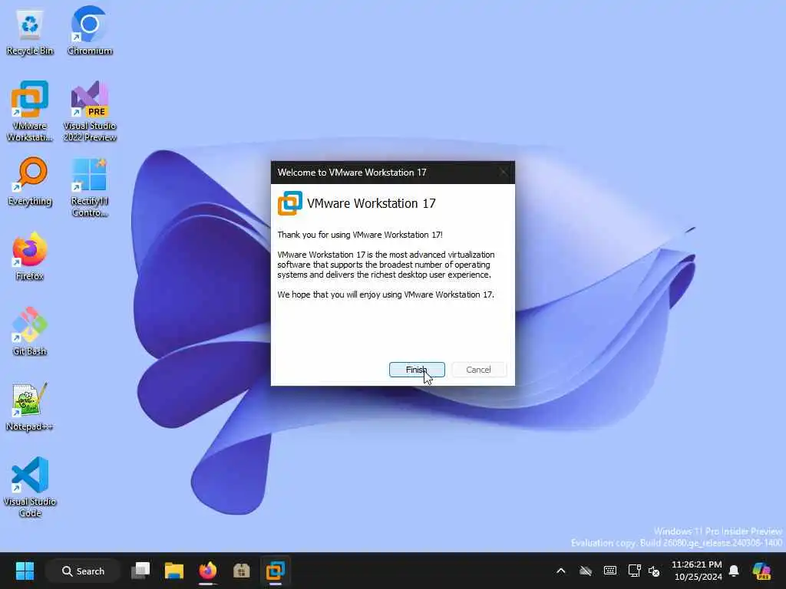This screenshot has width=786, height=589.
Task: Click the taskbar Search box
Action: coord(83,571)
